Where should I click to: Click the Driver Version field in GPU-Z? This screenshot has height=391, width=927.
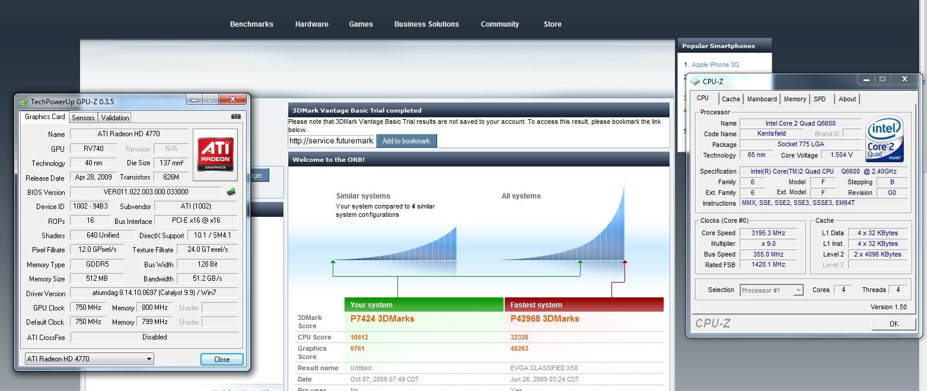click(x=154, y=293)
